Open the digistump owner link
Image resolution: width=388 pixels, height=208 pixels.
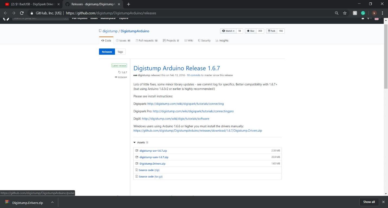click(110, 31)
